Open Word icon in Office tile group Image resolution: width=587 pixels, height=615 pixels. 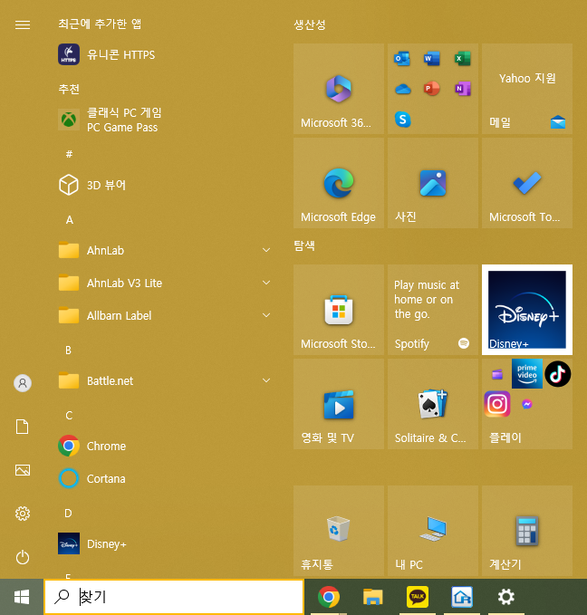pos(432,59)
